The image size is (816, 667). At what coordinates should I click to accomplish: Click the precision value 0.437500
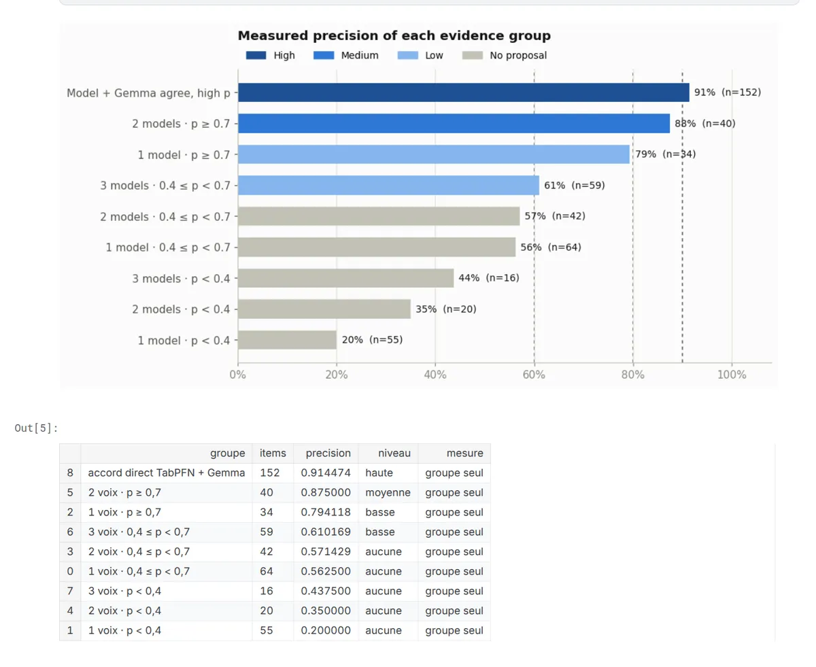pyautogui.click(x=326, y=592)
